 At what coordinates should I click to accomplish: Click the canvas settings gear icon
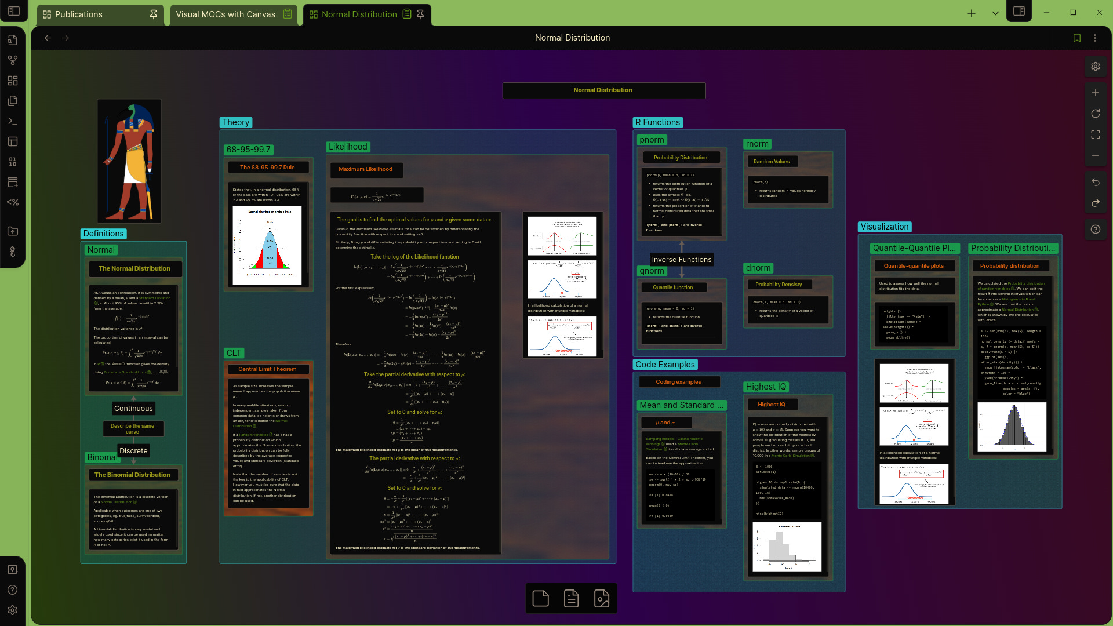pyautogui.click(x=1095, y=67)
